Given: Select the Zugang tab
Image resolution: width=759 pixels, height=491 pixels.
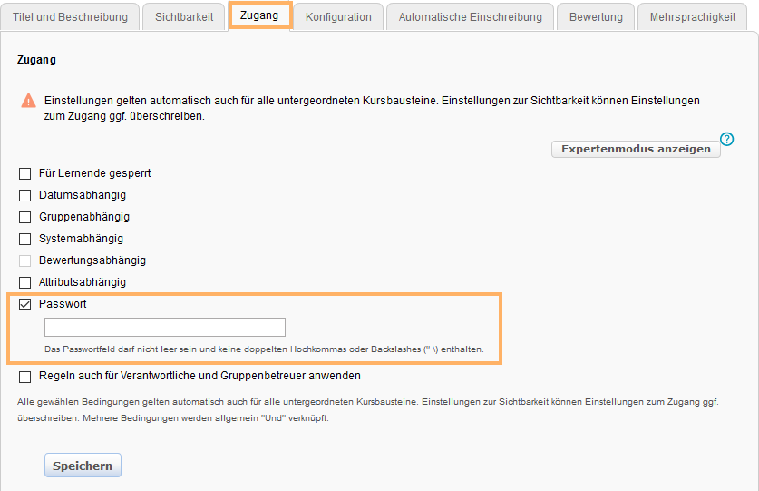Looking at the screenshot, I should 259,15.
